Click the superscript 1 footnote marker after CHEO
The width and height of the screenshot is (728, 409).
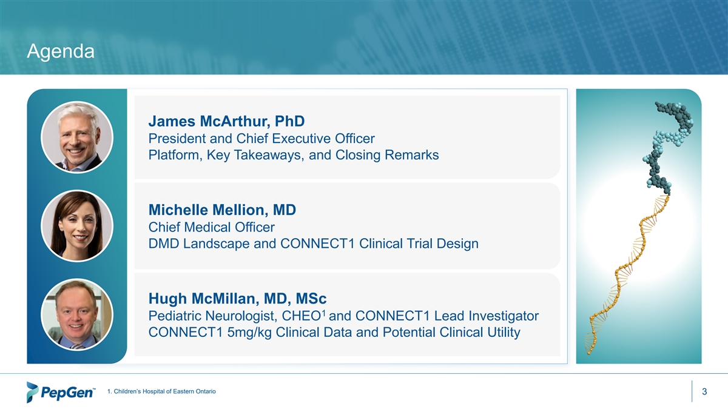(x=326, y=312)
